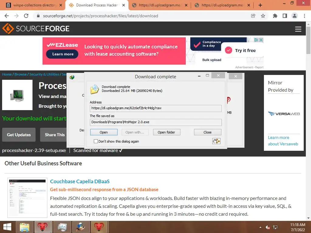The image size is (311, 233).
Task: Click the browser address bar URL
Action: [x=101, y=16]
